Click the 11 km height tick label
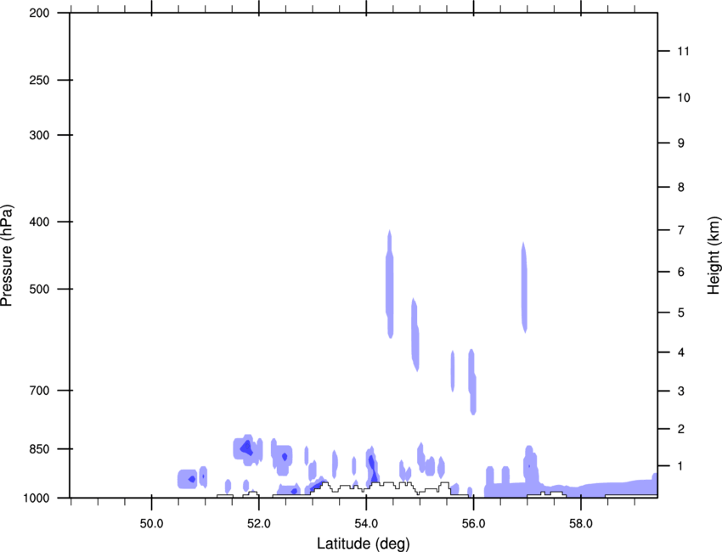The image size is (722, 552). (x=684, y=51)
